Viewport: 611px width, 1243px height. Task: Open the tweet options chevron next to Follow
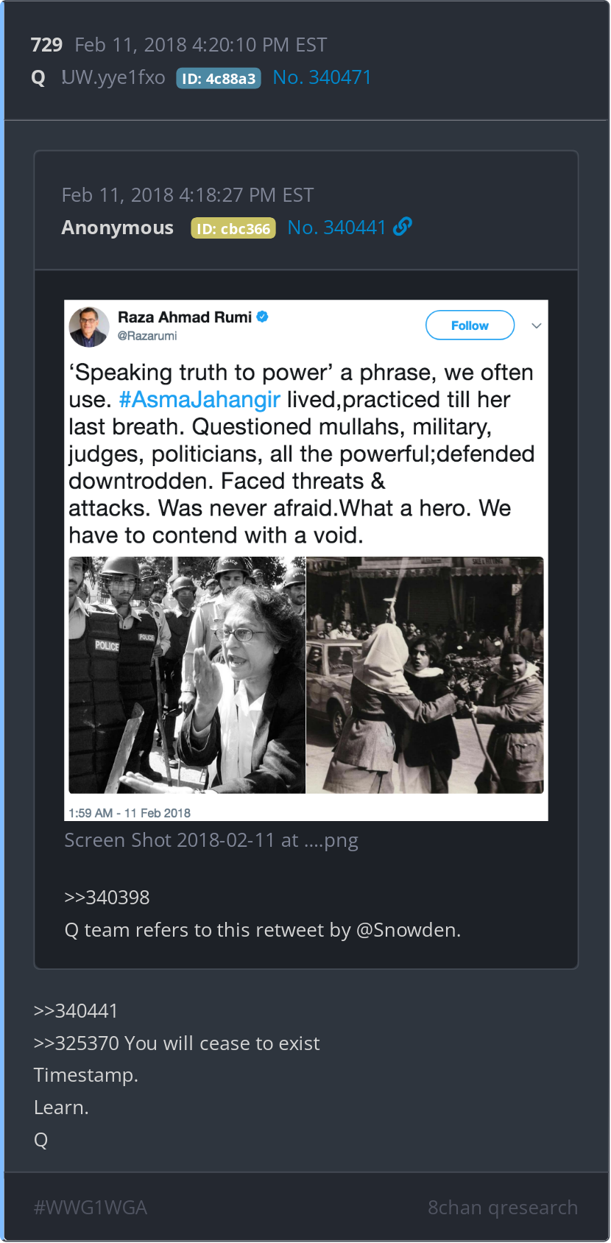537,325
